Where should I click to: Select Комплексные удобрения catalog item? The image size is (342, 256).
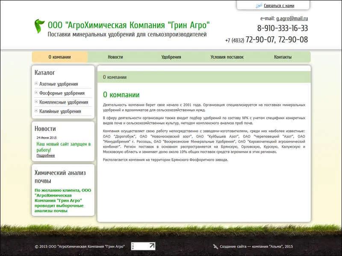coord(64,102)
